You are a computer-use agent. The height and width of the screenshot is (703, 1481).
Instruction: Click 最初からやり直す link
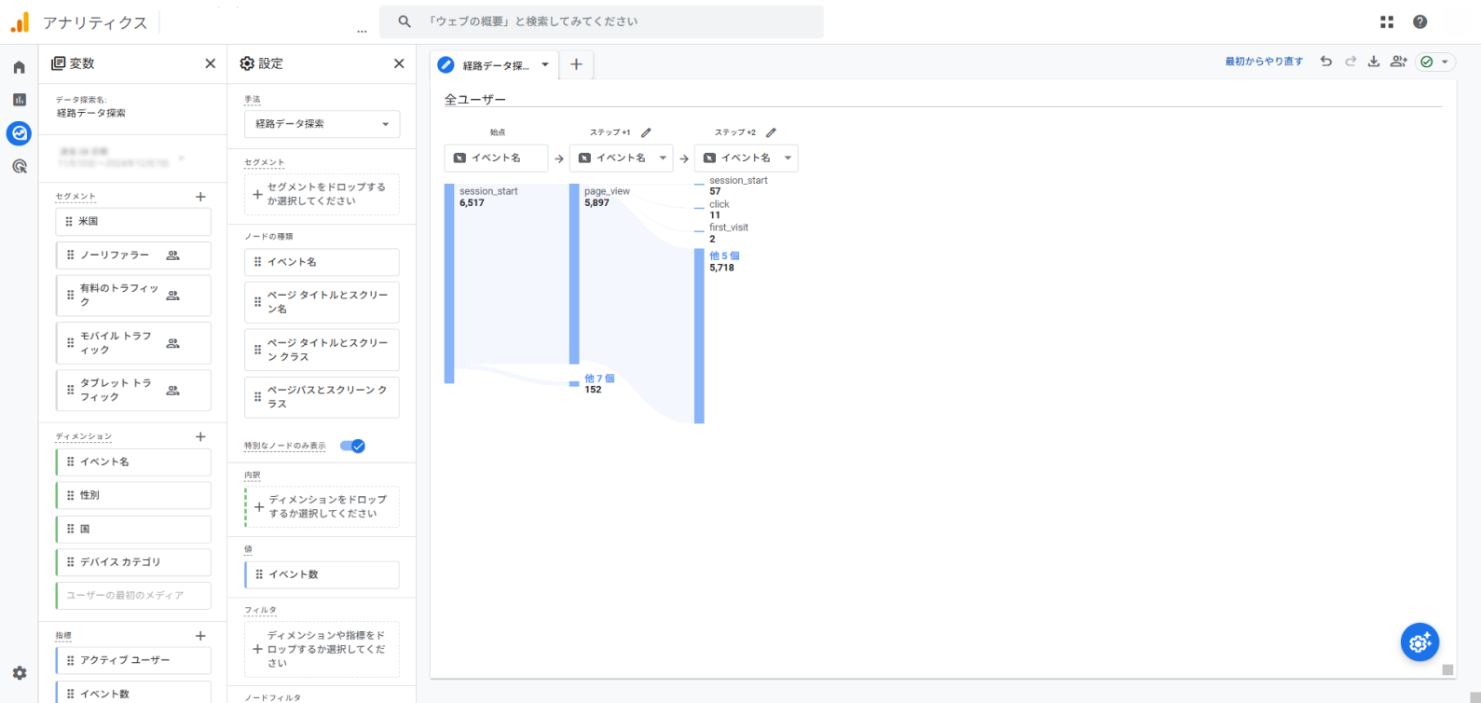1264,62
